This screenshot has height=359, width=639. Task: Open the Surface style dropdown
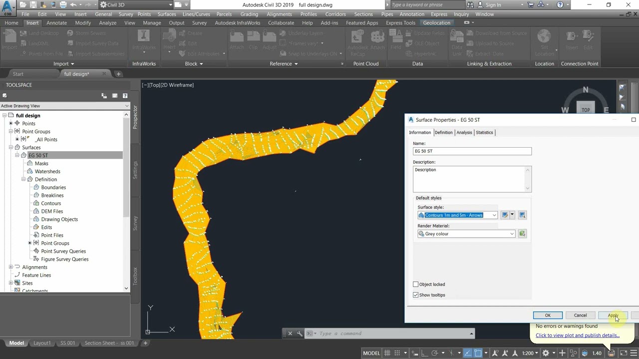(458, 215)
